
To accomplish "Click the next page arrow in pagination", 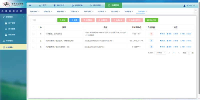I will click(x=178, y=53).
